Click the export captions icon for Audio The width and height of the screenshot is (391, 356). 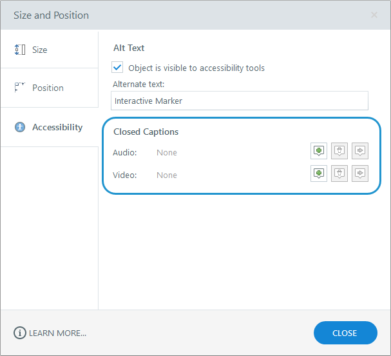(360, 151)
